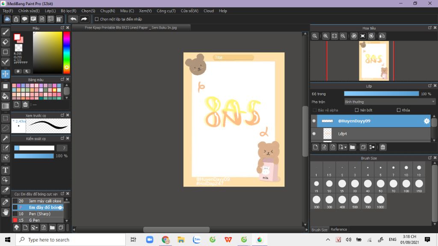438x246 pixels.
Task: Expand the add-layer dropdown arrow
Action: tap(345, 147)
